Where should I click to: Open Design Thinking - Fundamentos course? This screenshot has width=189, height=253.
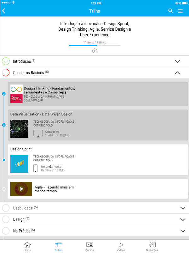tap(49, 90)
